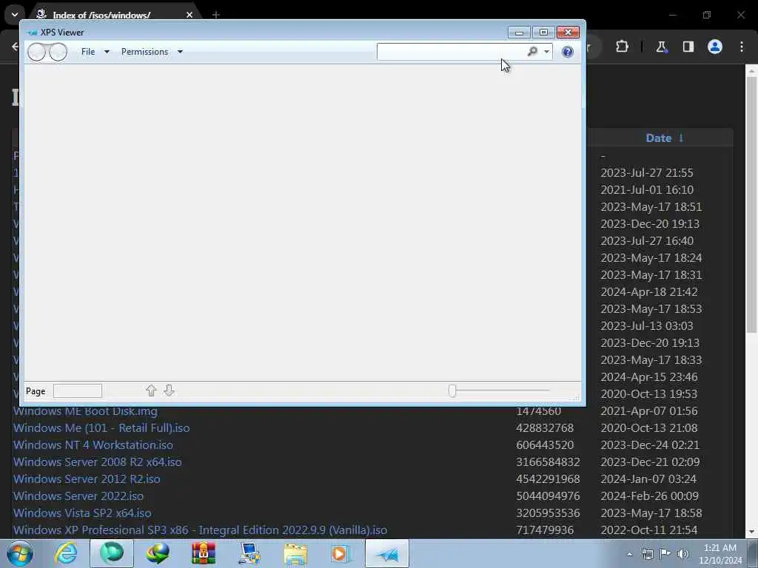758x568 pixels.
Task: Open WinRAR from the taskbar
Action: click(204, 553)
